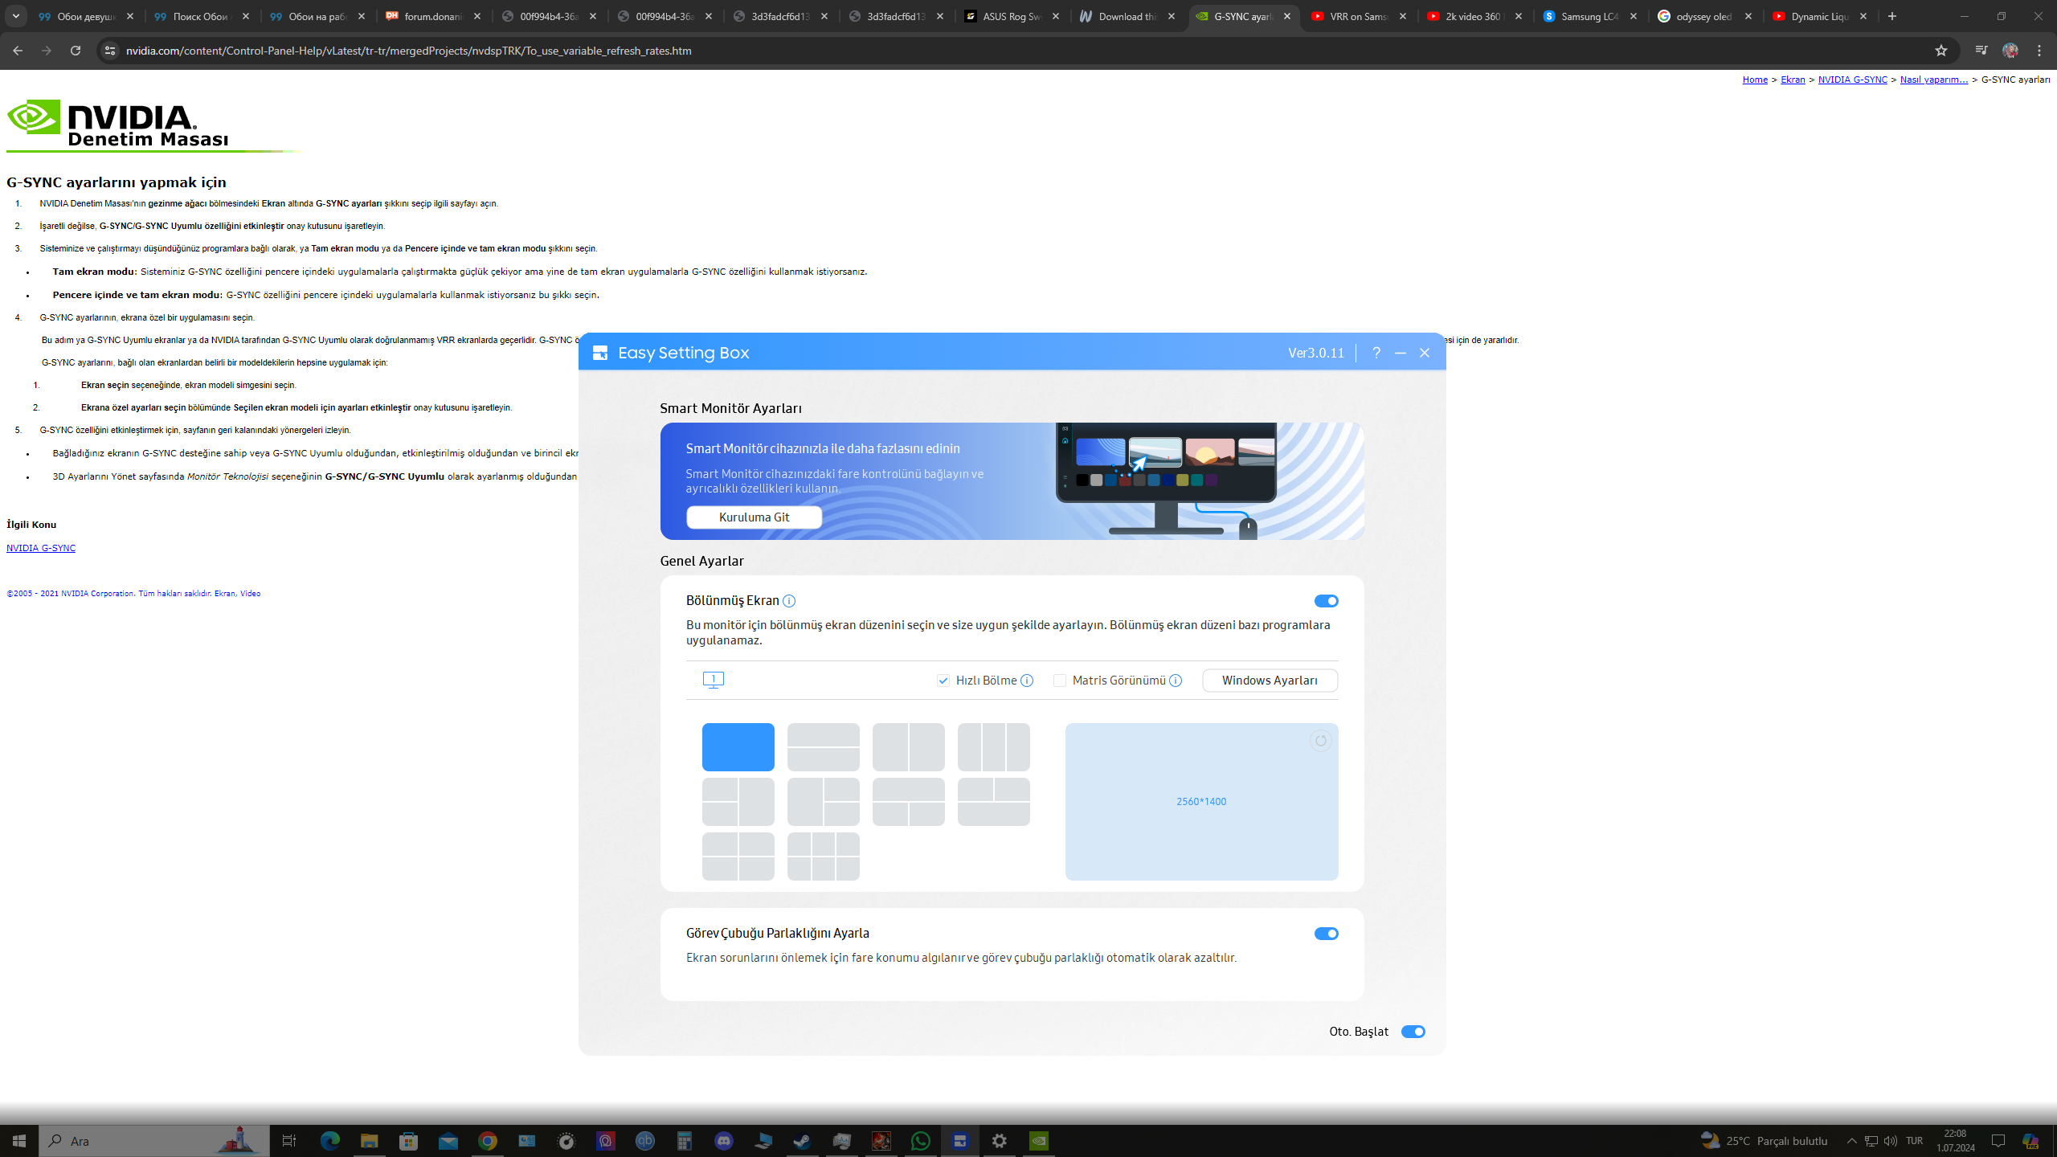Open Chrome media control icon

[x=1981, y=51]
